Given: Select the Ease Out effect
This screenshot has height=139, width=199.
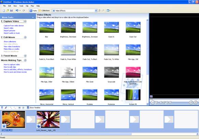Looking at the screenshot, I should click(133, 27).
